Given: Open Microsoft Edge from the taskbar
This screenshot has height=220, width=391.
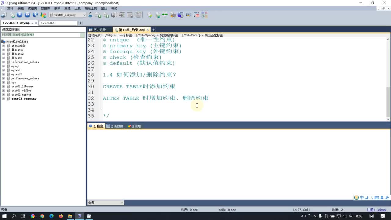Looking at the screenshot, I should tap(51, 216).
